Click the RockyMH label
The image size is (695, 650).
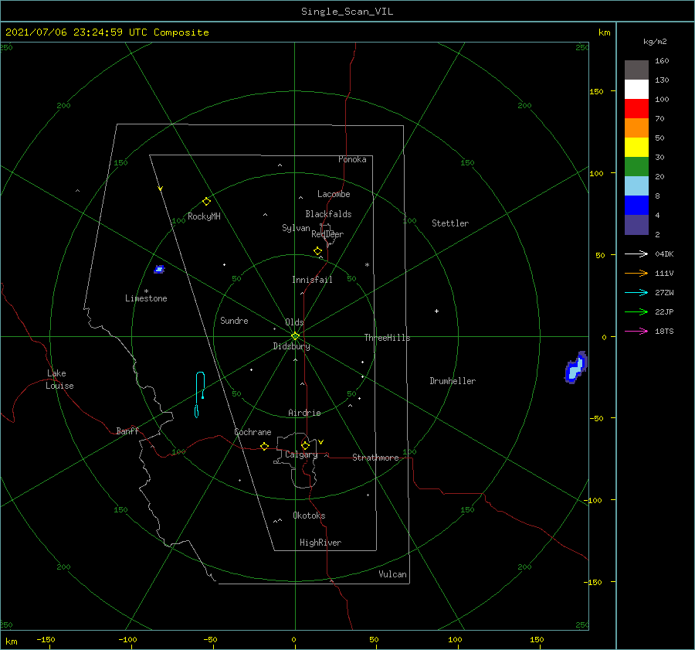coord(204,216)
